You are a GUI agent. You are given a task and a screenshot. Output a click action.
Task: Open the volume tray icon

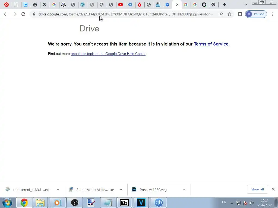[x=251, y=203]
